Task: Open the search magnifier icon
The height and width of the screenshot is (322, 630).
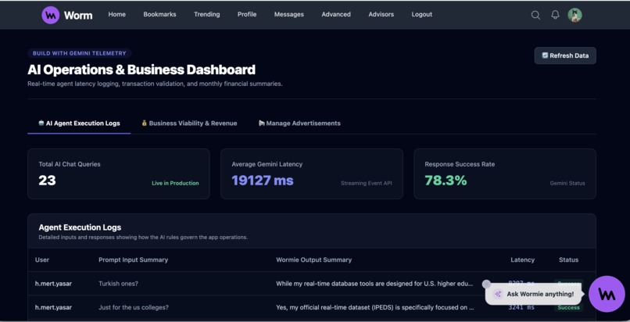Action: 535,15
